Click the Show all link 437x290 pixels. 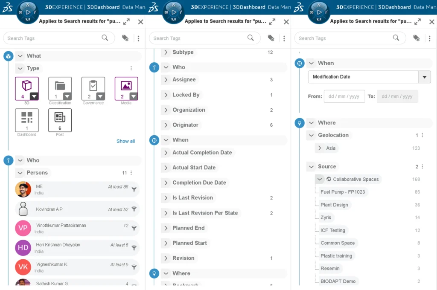125,141
